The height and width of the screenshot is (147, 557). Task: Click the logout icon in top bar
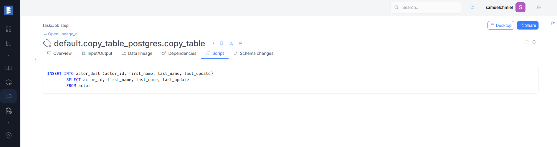[x=539, y=7]
